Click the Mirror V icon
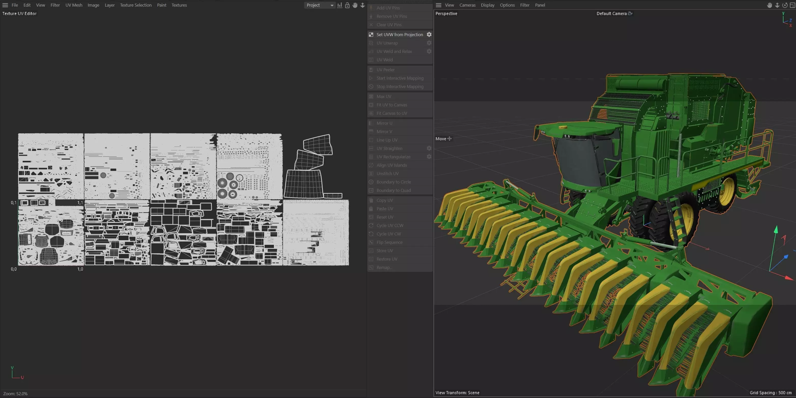 point(371,131)
